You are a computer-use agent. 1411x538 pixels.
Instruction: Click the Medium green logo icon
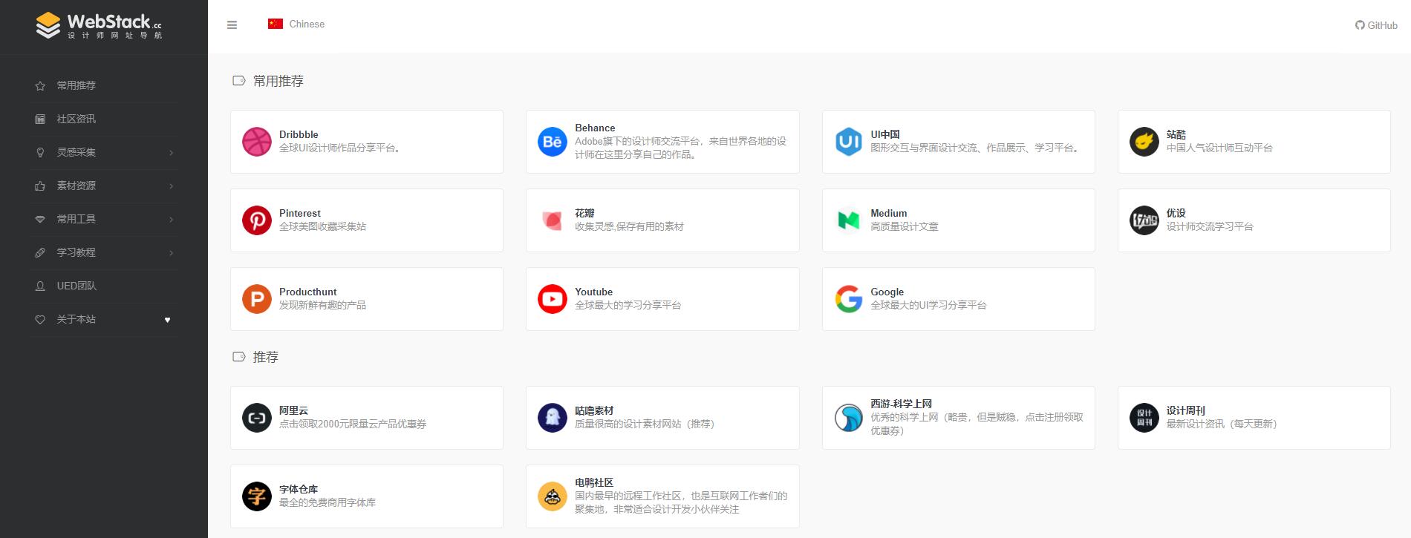click(x=848, y=220)
